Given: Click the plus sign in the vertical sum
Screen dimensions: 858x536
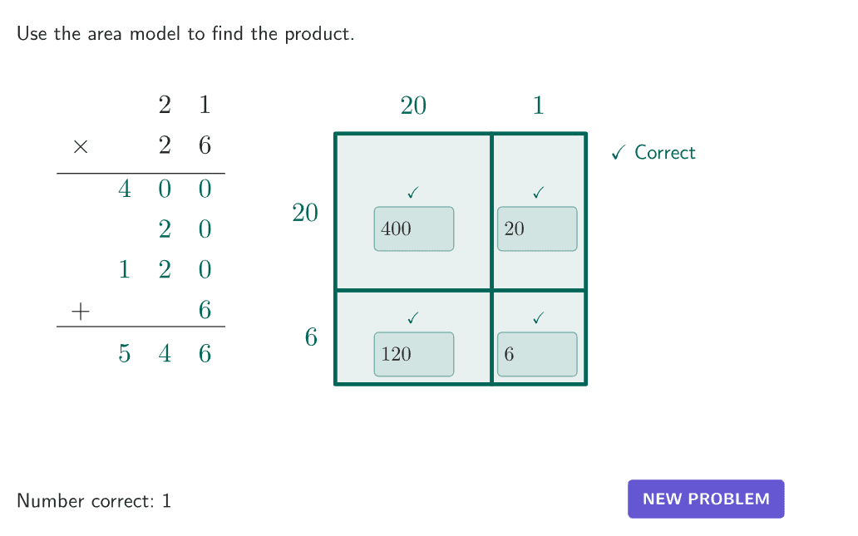Looking at the screenshot, I should point(80,311).
